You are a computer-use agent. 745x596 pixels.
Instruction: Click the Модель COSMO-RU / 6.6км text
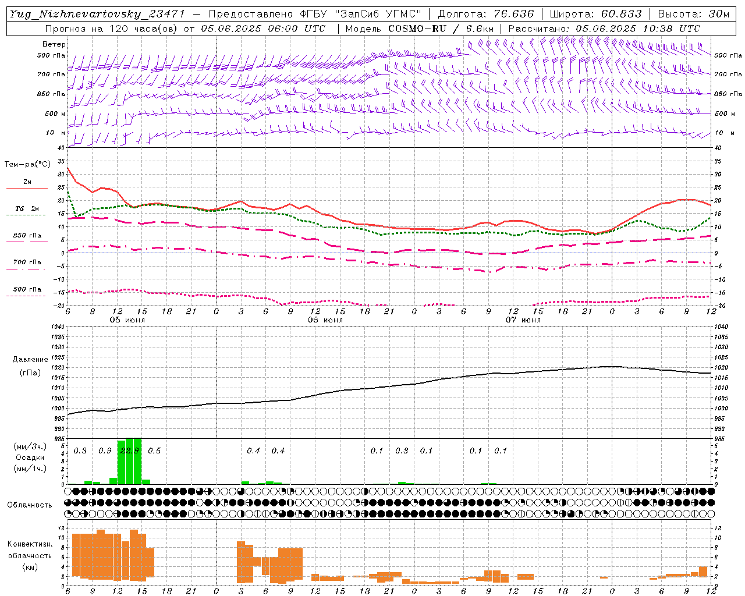click(x=420, y=29)
